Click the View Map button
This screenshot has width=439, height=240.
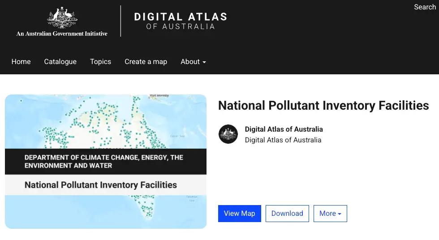point(240,214)
